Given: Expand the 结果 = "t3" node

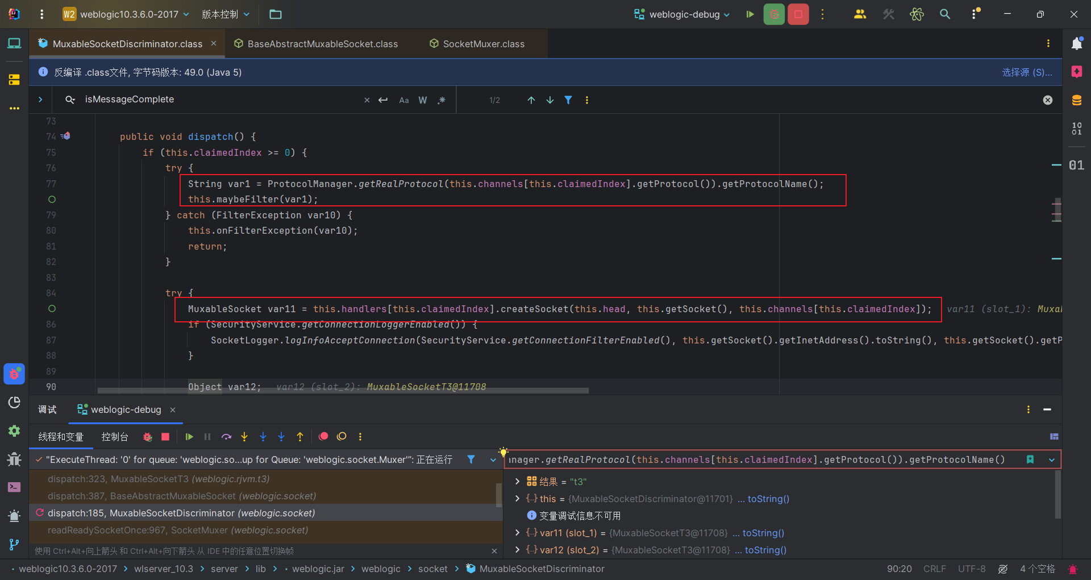Looking at the screenshot, I should coord(517,481).
